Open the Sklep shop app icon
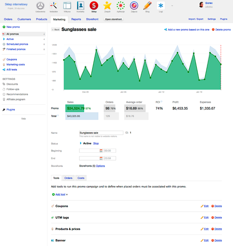The width and height of the screenshot is (233, 246). (x=94, y=6)
